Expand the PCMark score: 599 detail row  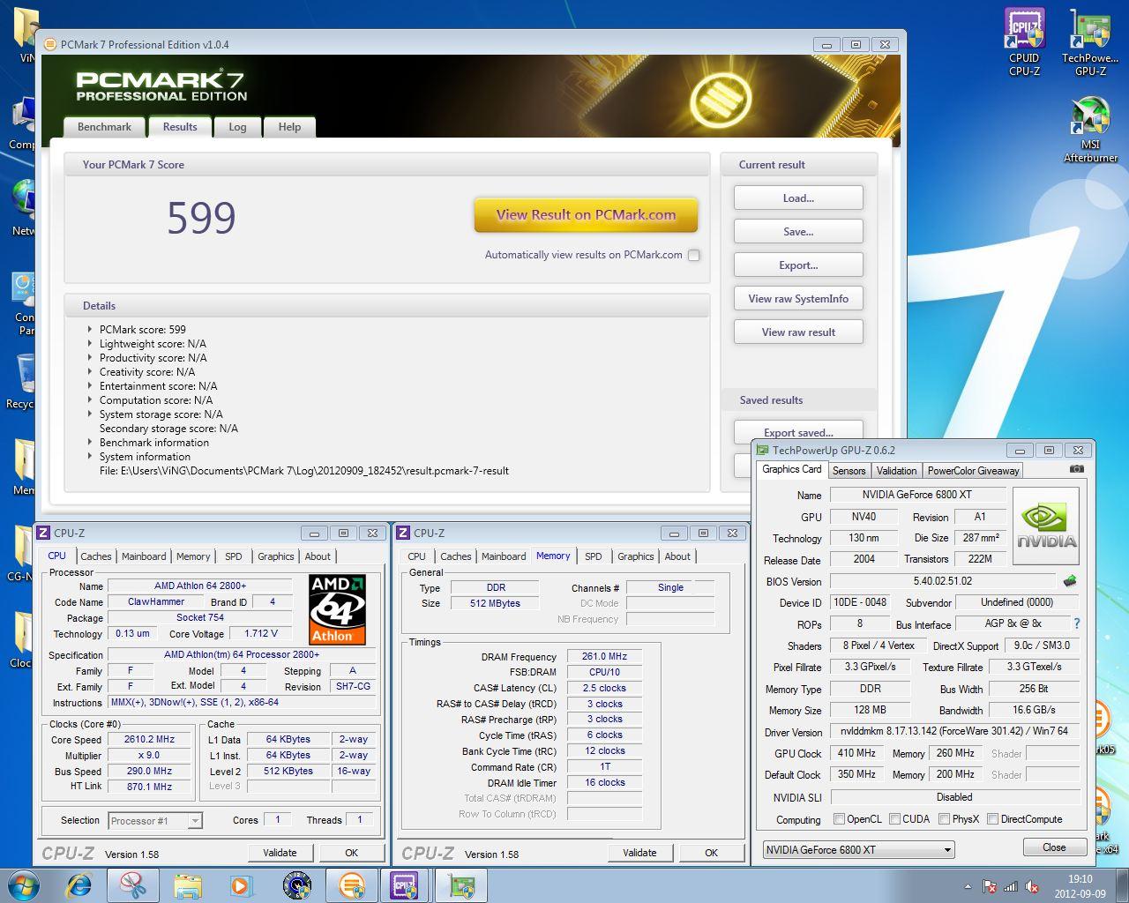tap(90, 330)
